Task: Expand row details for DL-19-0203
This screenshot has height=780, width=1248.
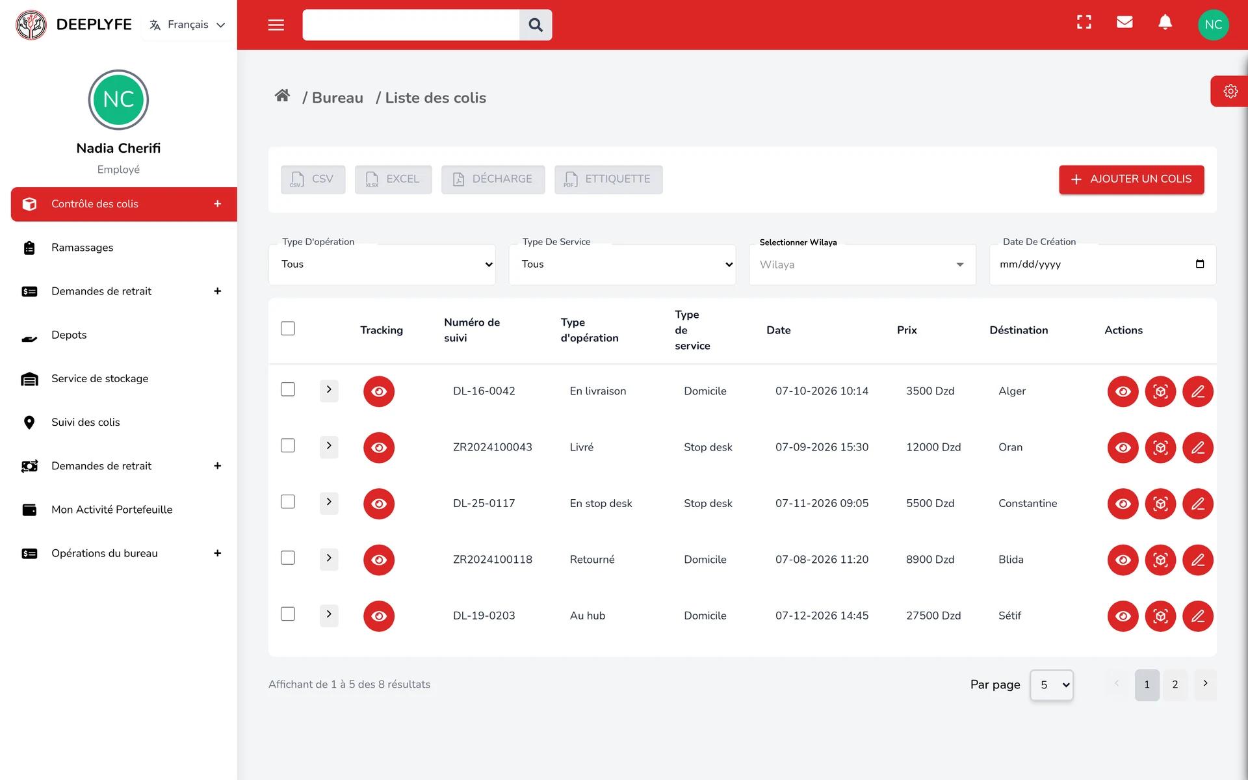Action: tap(329, 614)
